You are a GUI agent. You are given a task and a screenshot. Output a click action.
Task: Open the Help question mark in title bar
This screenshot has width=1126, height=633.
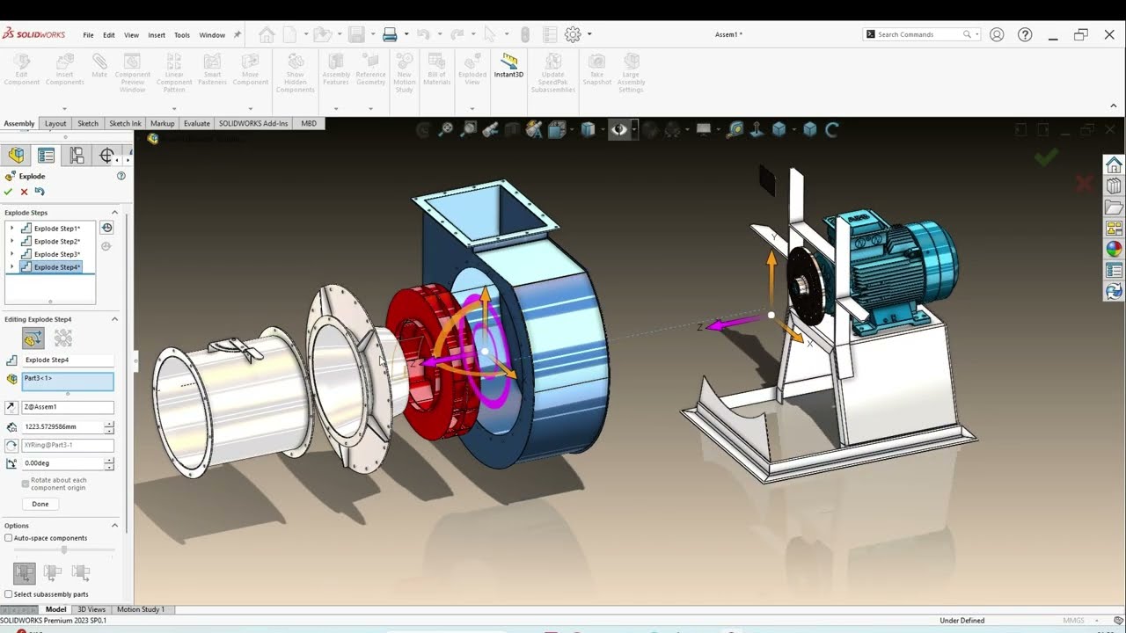[1025, 34]
